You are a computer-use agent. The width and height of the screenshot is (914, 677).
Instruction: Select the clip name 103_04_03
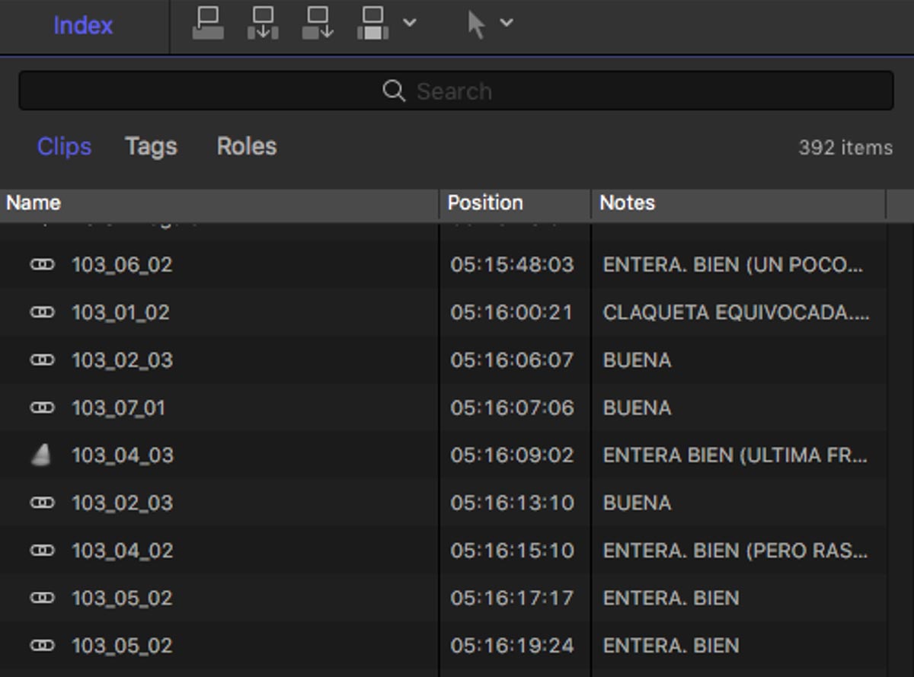pyautogui.click(x=122, y=455)
